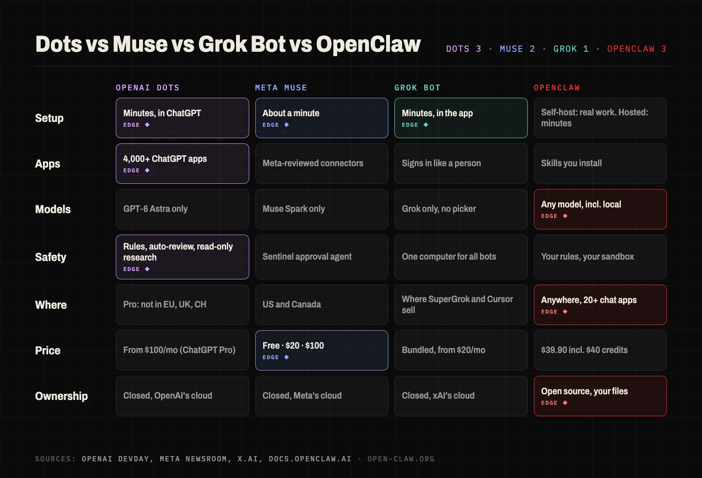The image size is (702, 478).
Task: Click the GROK 1 score tally
Action: coord(571,49)
